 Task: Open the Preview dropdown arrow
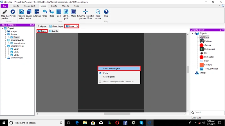click(13, 18)
